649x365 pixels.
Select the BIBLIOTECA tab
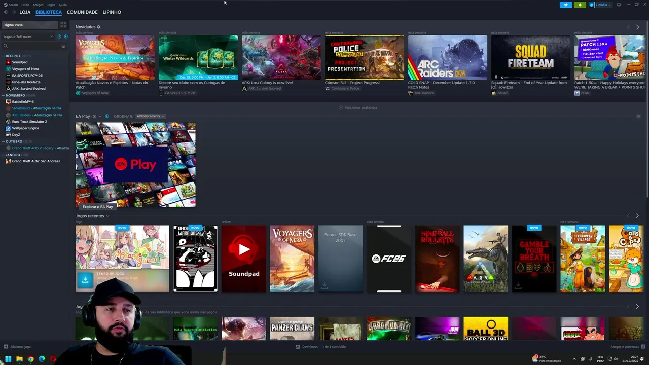[x=49, y=12]
